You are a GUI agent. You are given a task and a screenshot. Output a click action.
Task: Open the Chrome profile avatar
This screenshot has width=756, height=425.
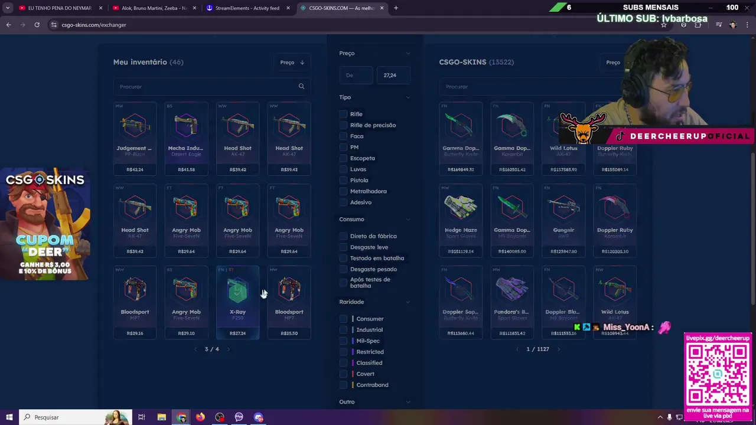(733, 25)
